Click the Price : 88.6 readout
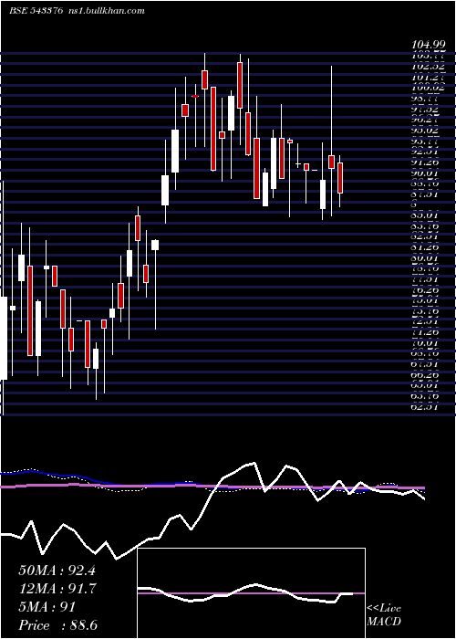This screenshot has width=456, height=639. point(58,625)
